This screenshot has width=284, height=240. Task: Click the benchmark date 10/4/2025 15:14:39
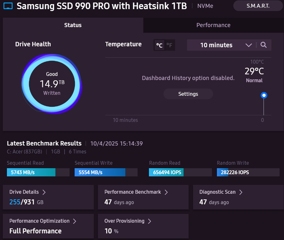coord(116,144)
